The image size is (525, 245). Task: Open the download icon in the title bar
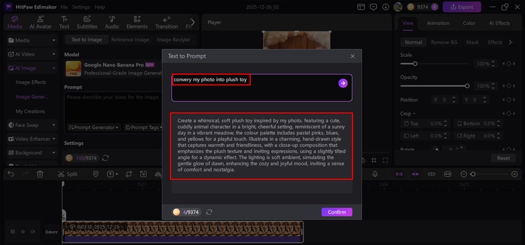point(386,7)
